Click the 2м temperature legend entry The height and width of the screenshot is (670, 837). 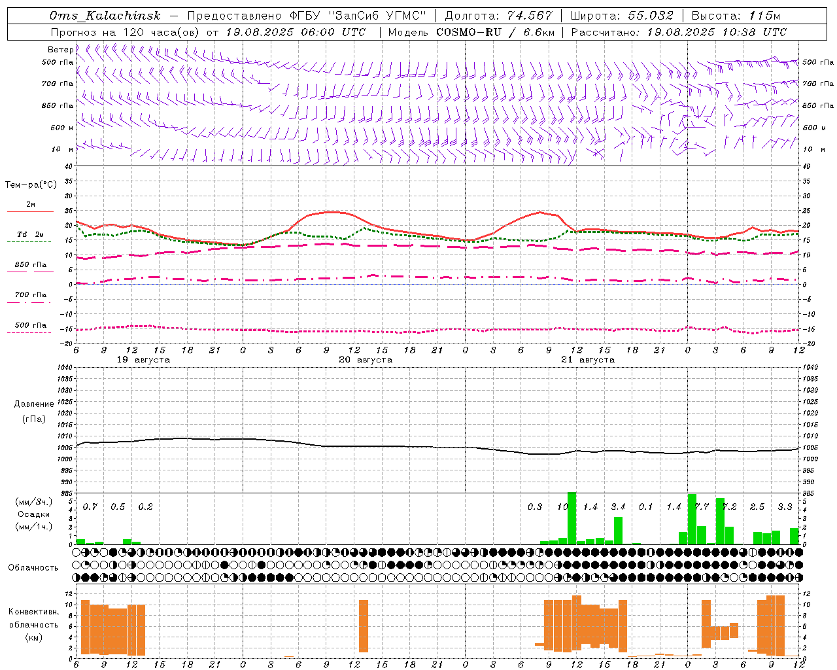click(x=31, y=204)
